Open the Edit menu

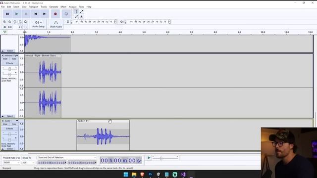pos(9,7)
